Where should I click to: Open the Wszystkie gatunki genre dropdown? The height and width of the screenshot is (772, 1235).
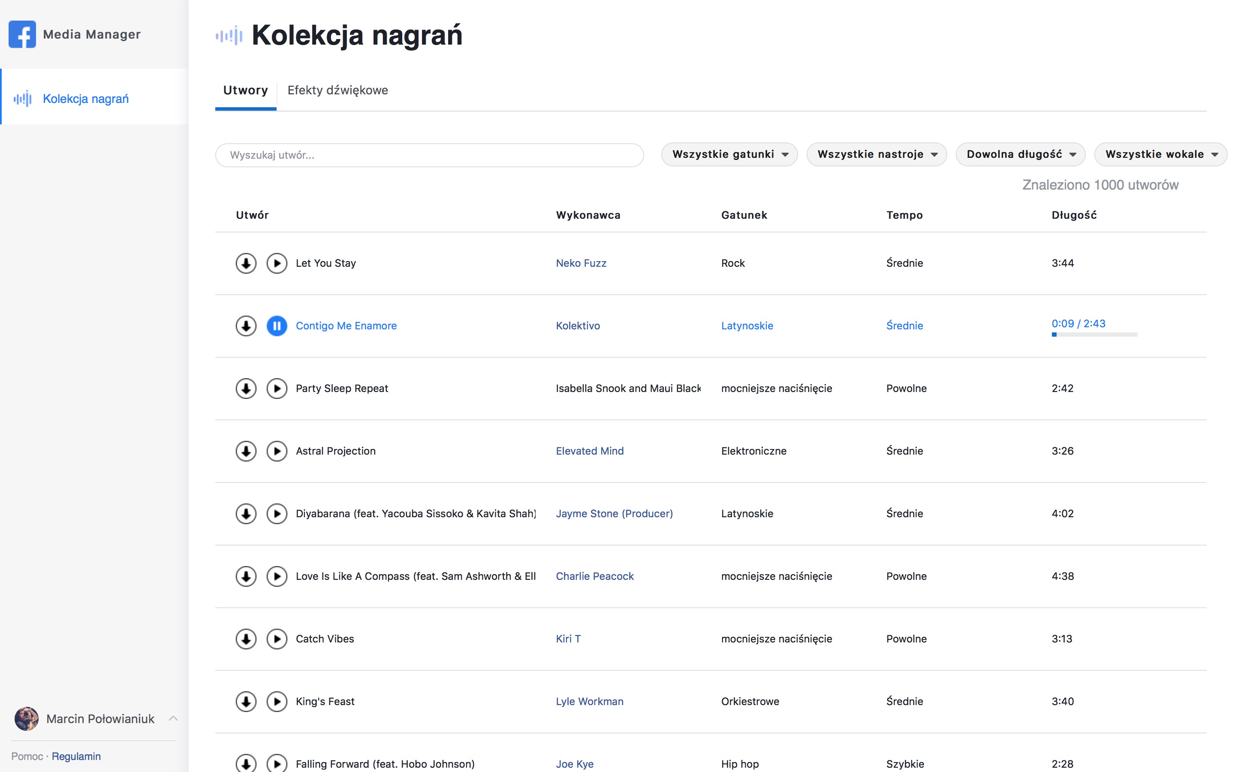(x=729, y=154)
